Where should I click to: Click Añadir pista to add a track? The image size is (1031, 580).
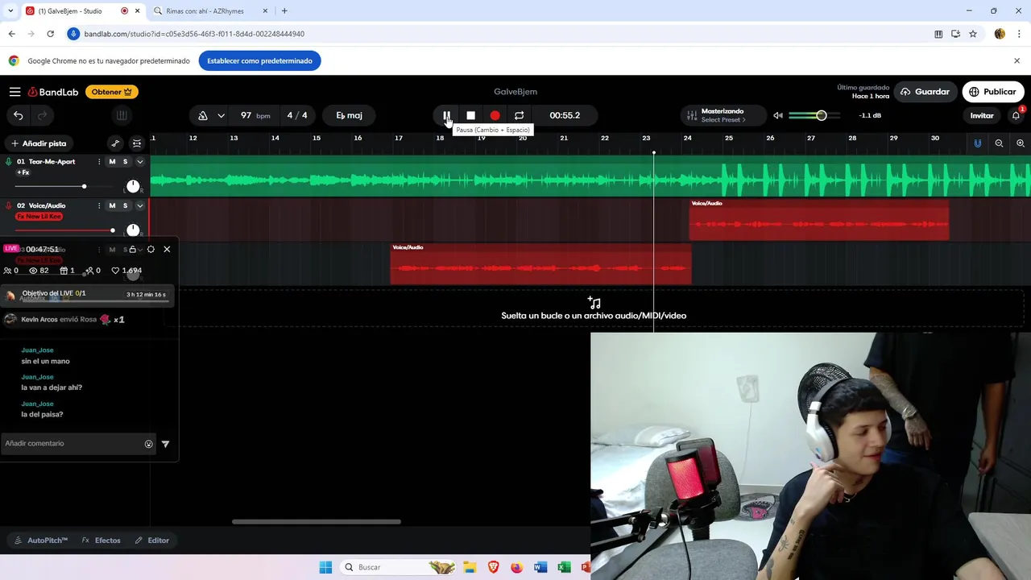[39, 143]
